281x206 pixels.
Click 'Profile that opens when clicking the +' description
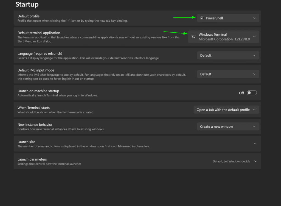pos(72,21)
